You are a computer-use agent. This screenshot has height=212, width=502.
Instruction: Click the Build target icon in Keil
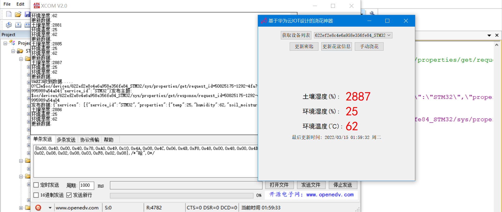pos(18,25)
